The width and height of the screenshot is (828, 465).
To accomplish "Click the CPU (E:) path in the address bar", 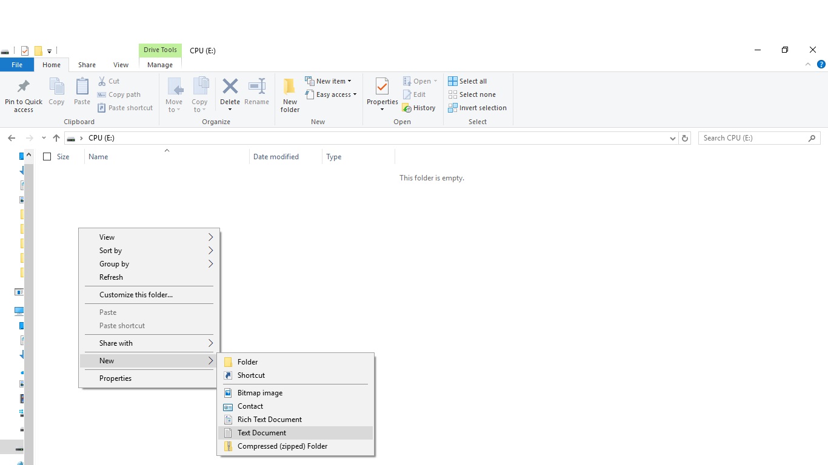I will point(101,138).
